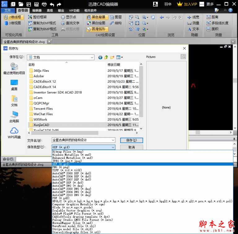Image resolution: width=238 pixels, height=234 pixels.
Task: Click 文本 text tool
Action: pyautogui.click(x=193, y=29)
